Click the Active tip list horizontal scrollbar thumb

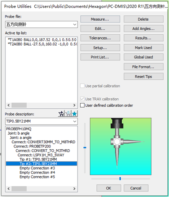[x=19, y=105]
